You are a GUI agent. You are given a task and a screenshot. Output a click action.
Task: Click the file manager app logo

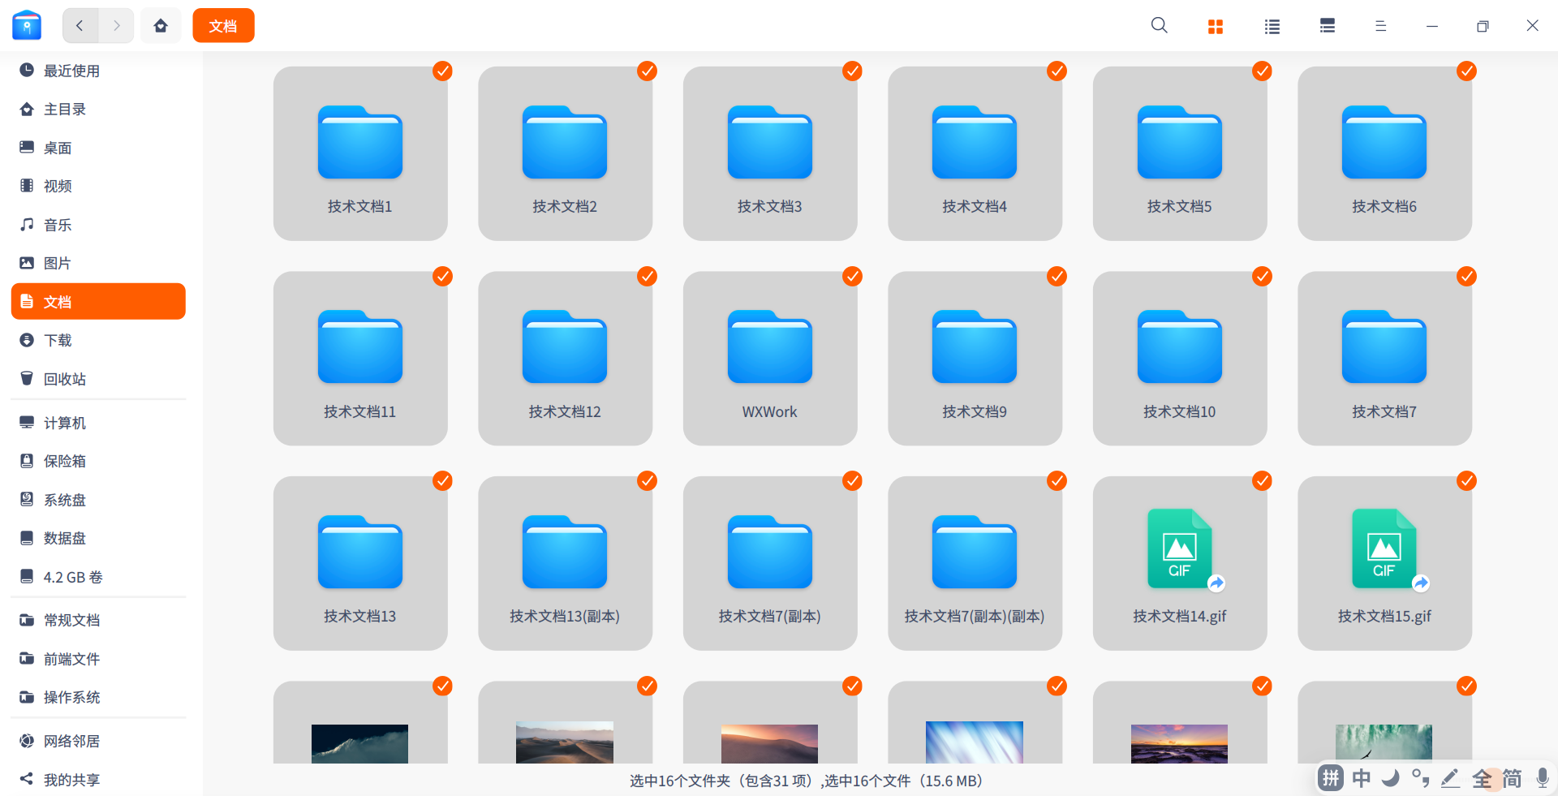(x=27, y=25)
